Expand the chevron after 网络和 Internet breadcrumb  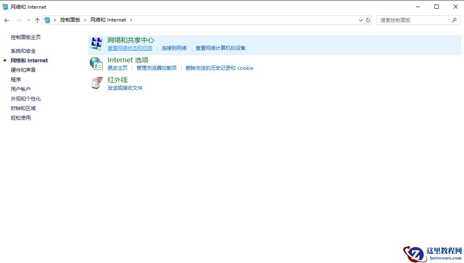pyautogui.click(x=131, y=20)
